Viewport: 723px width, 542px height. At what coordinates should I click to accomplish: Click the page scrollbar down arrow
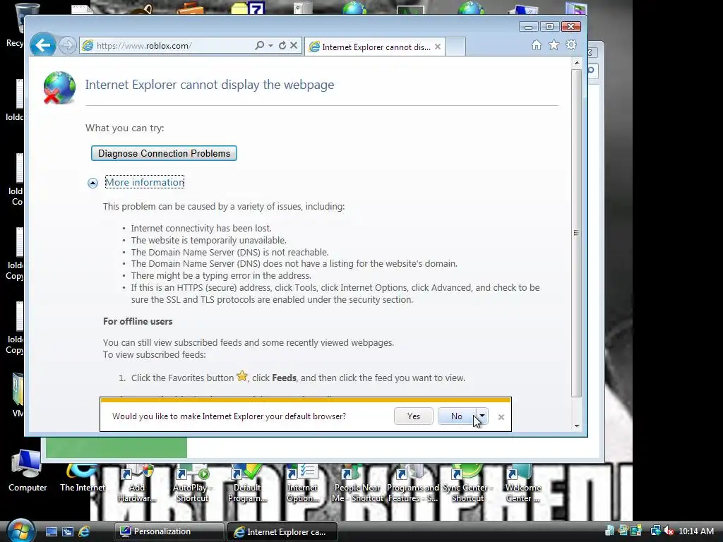tap(576, 426)
